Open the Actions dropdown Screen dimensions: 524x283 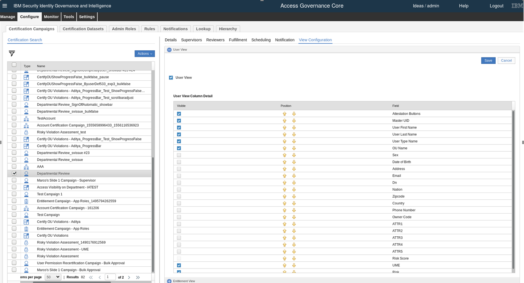(x=145, y=54)
